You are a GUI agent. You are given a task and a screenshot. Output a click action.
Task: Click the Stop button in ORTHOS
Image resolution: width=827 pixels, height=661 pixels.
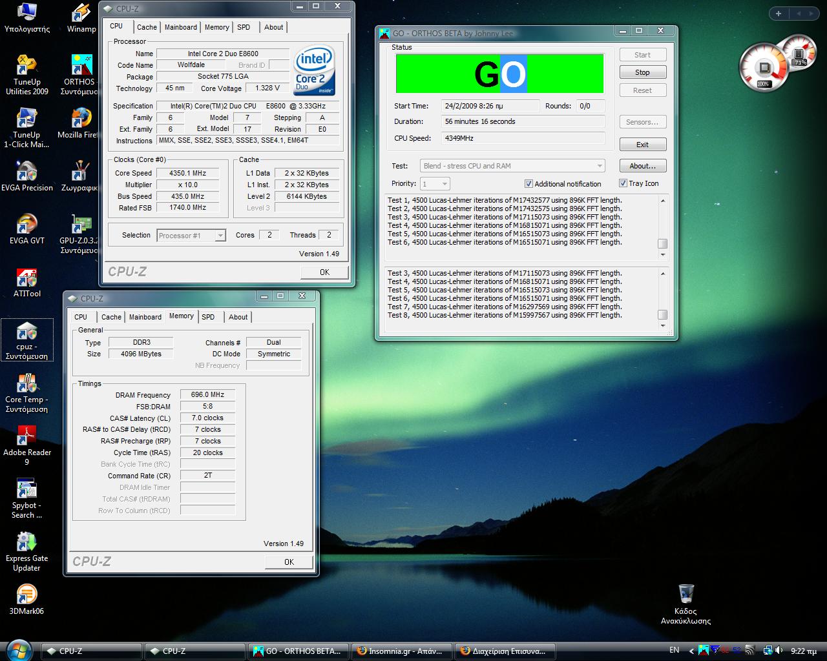pyautogui.click(x=642, y=72)
